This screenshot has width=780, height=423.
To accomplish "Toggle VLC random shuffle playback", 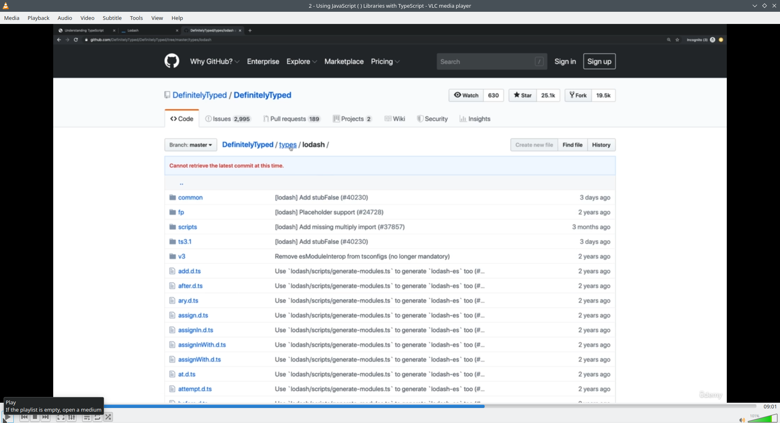I will [108, 417].
